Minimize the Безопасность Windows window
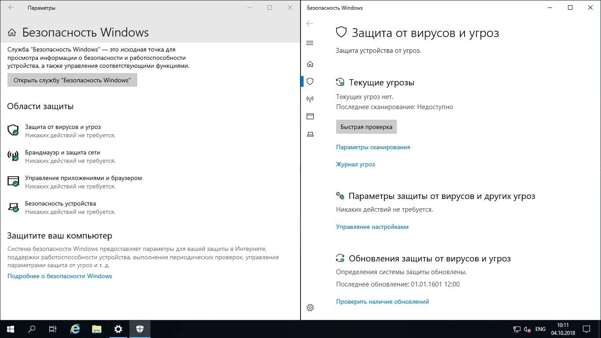This screenshot has width=601, height=338. click(x=550, y=7)
